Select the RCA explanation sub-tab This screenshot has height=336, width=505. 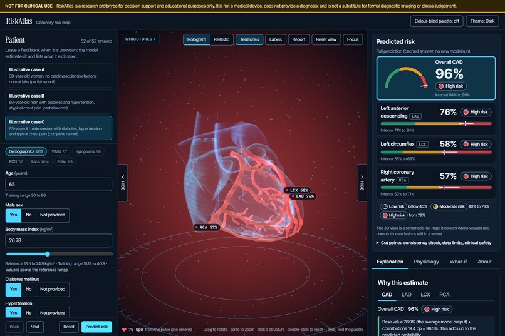point(444,295)
